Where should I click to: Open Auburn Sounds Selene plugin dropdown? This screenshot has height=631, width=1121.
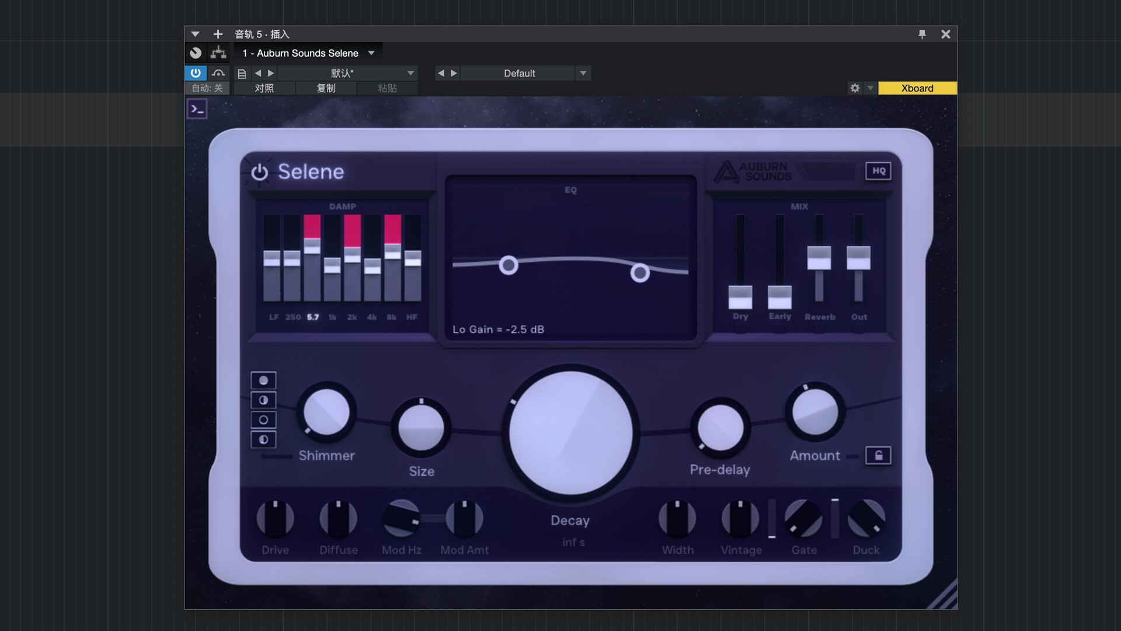[371, 53]
